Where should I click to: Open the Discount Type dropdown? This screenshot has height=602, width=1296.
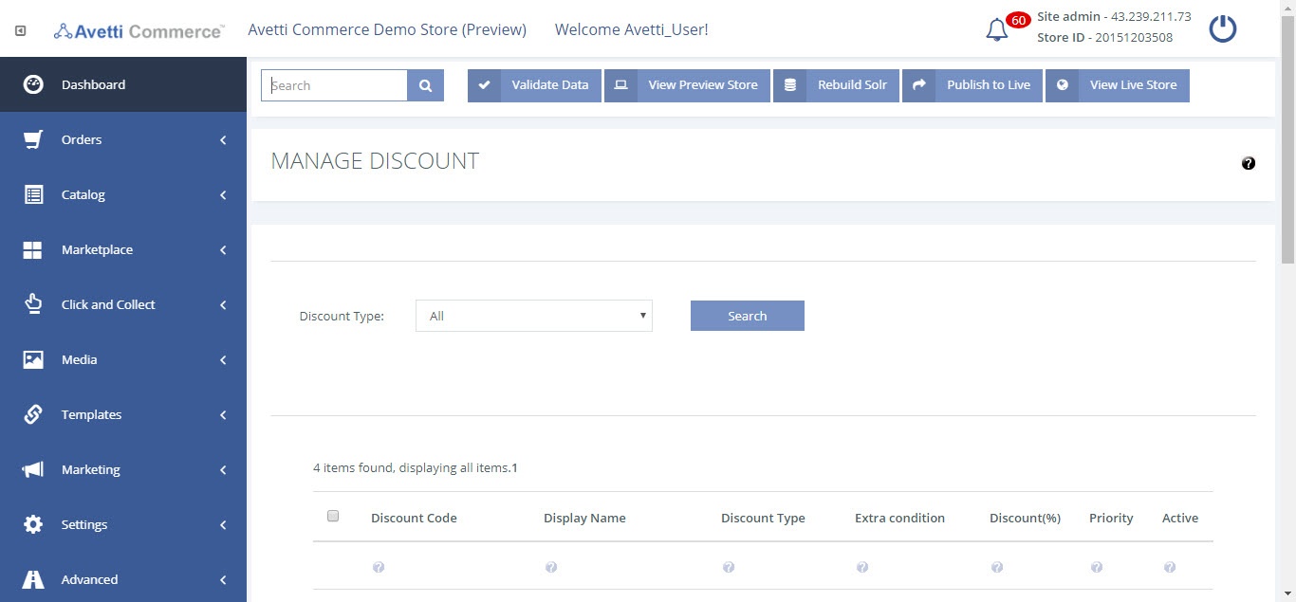coord(534,316)
